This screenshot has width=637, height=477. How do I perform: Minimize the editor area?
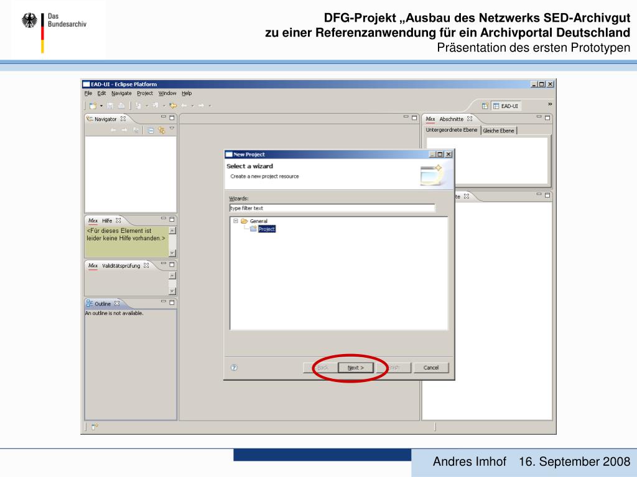point(406,117)
